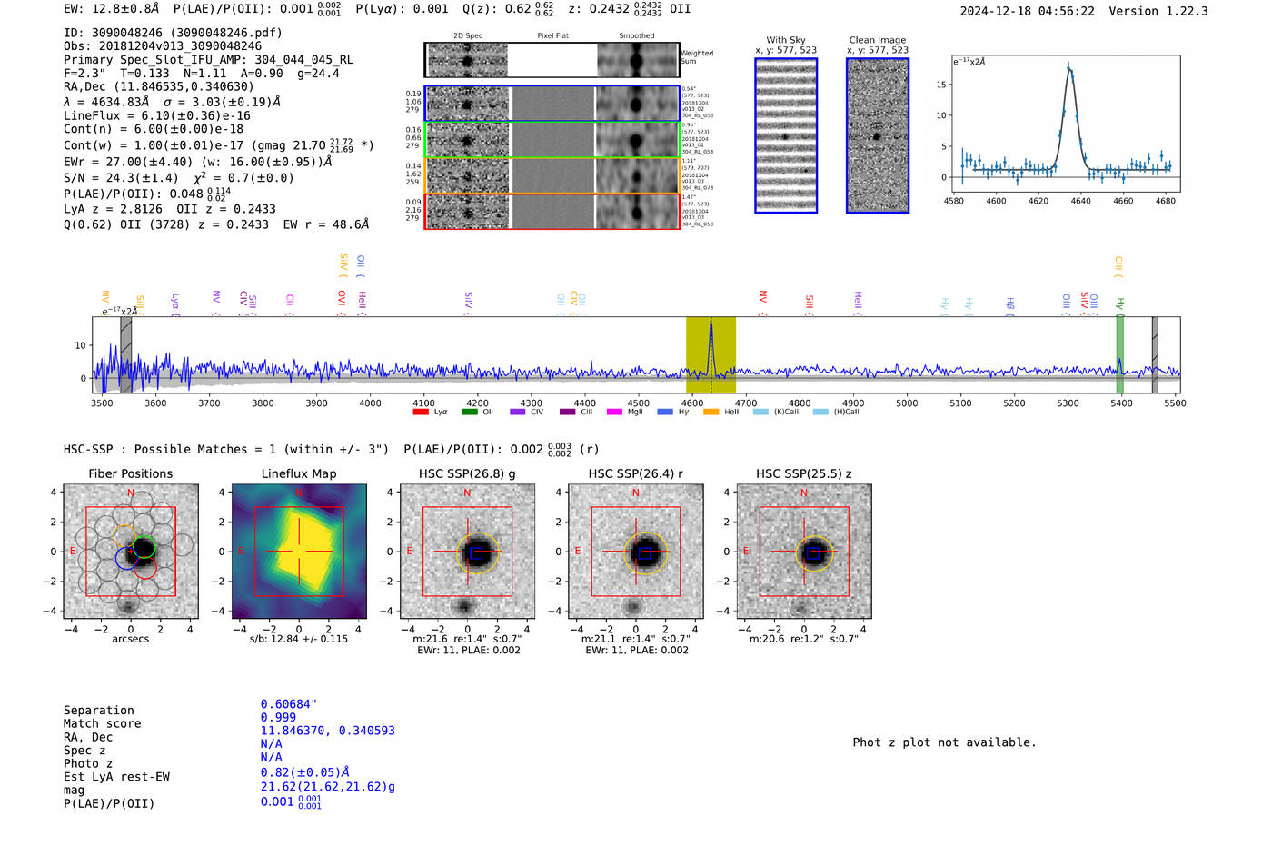Click the 'EW: 12.8±0.8Å' header value
This screenshot has height=866, width=1272.
point(112,9)
